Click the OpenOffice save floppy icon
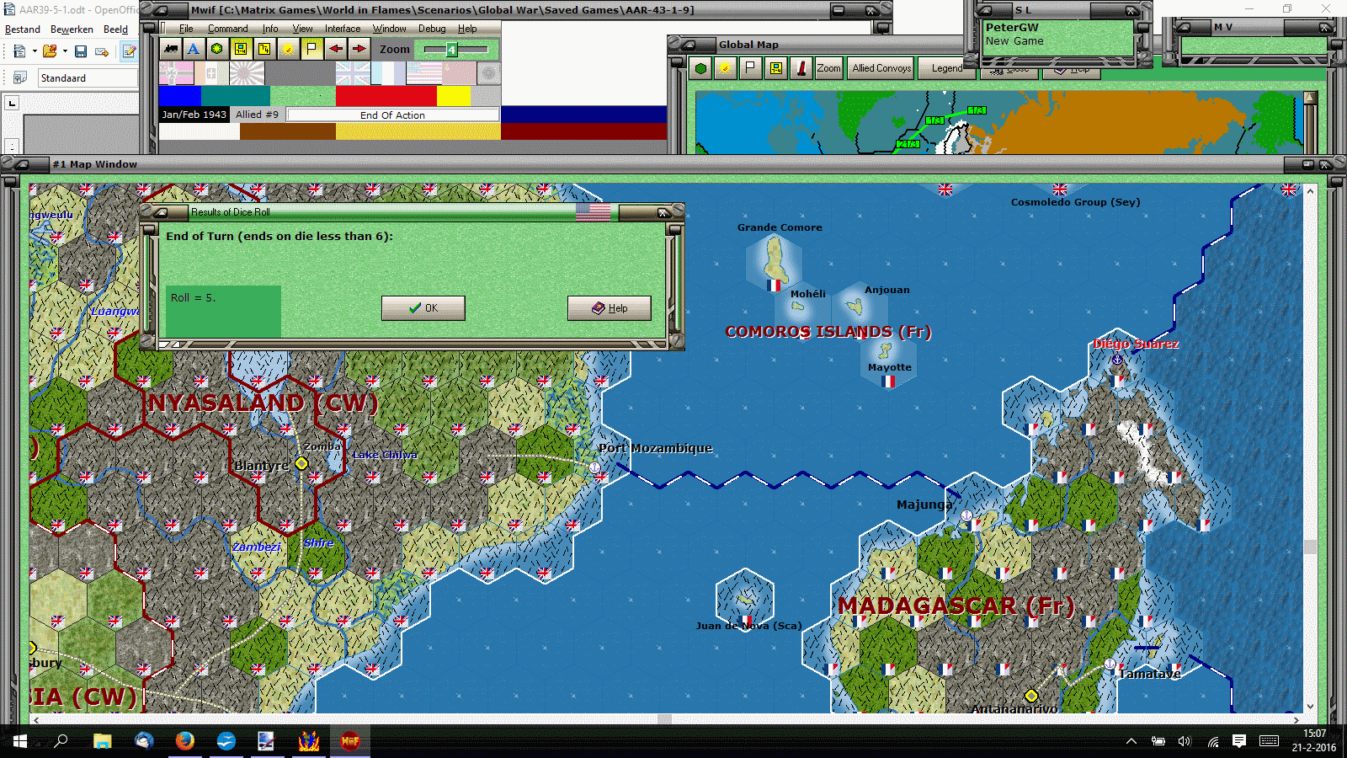 coord(81,51)
